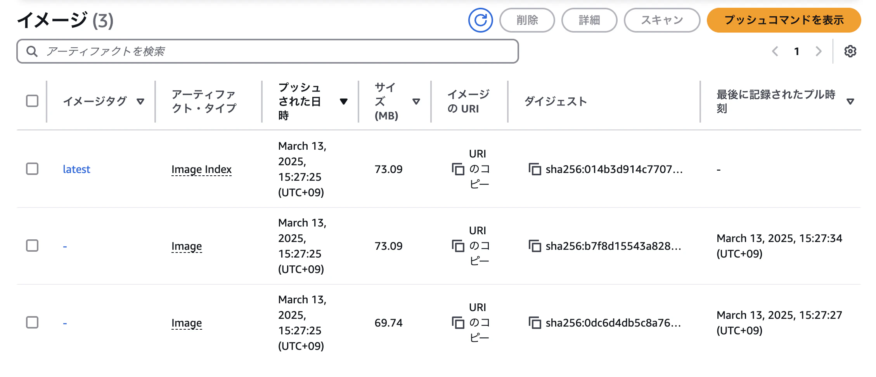Copy digest sha256:0dc6d4db5c8a76 to clipboard
Viewport: 876px width, 377px height.
click(536, 323)
